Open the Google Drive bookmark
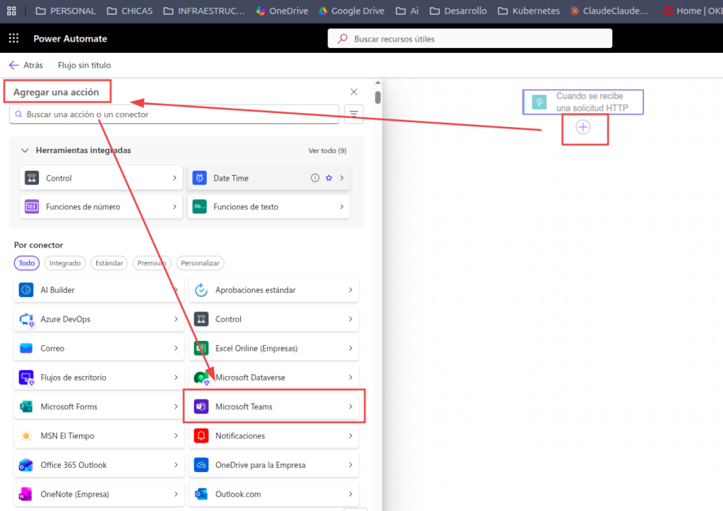 346,11
